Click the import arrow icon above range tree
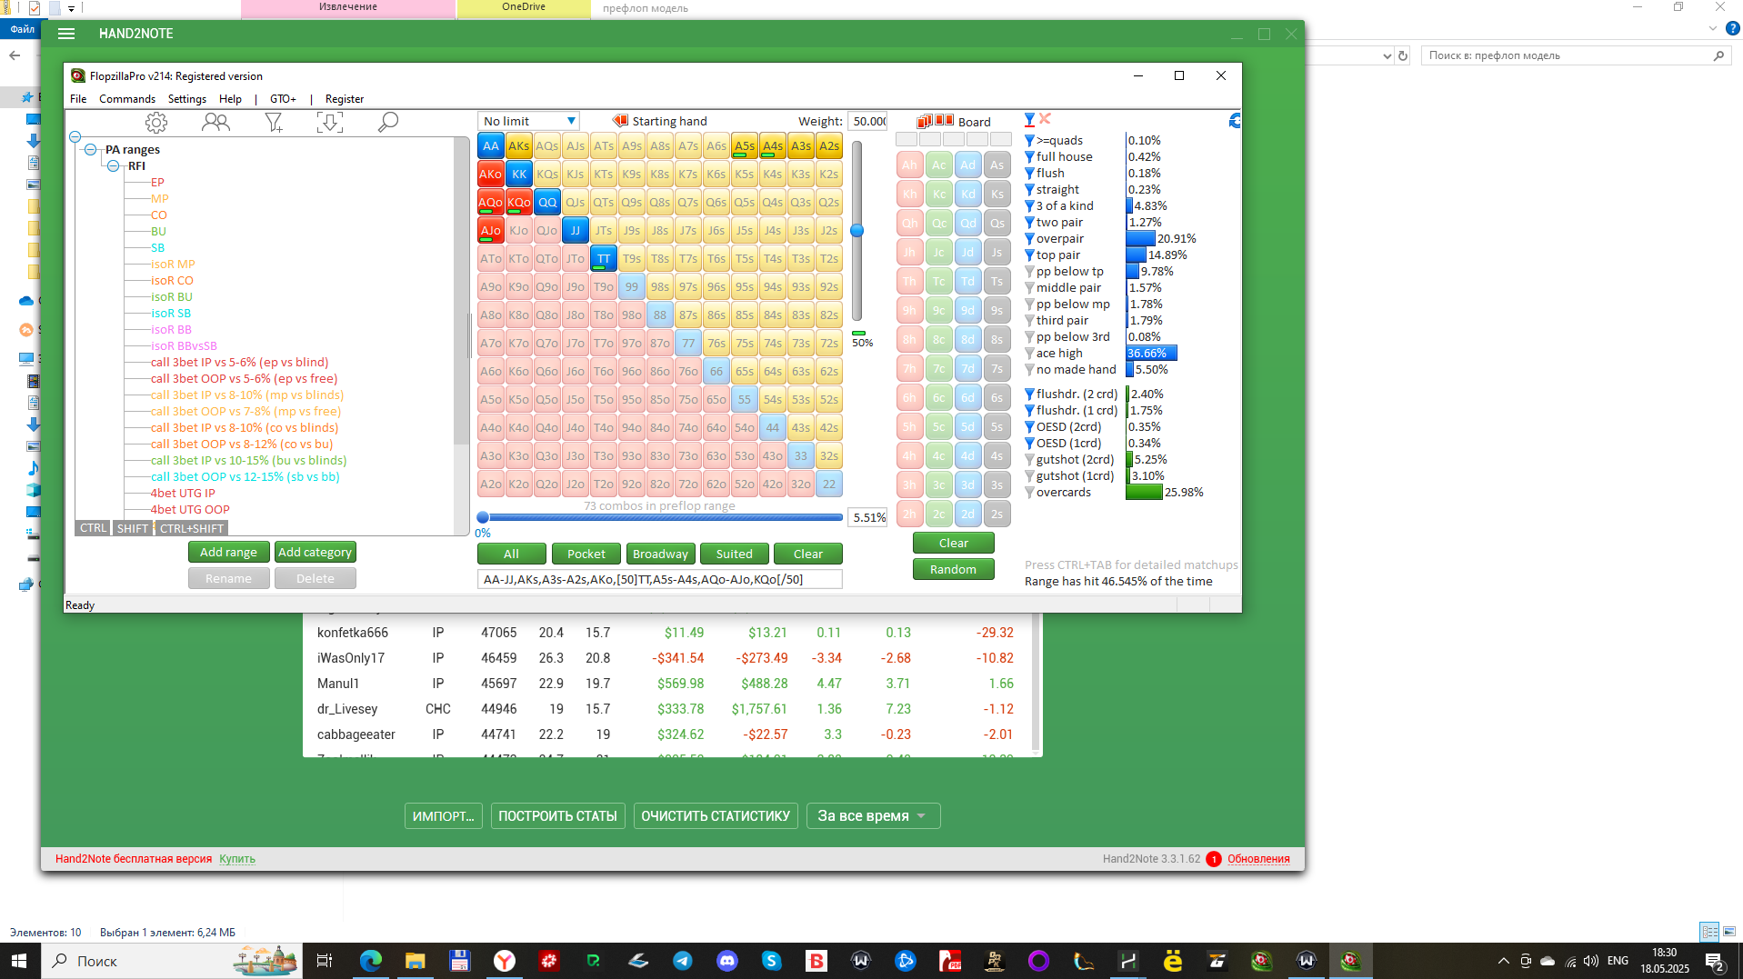 pyautogui.click(x=330, y=122)
